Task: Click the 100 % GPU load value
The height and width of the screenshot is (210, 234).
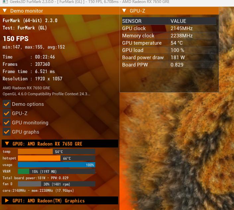Action: 177,50
